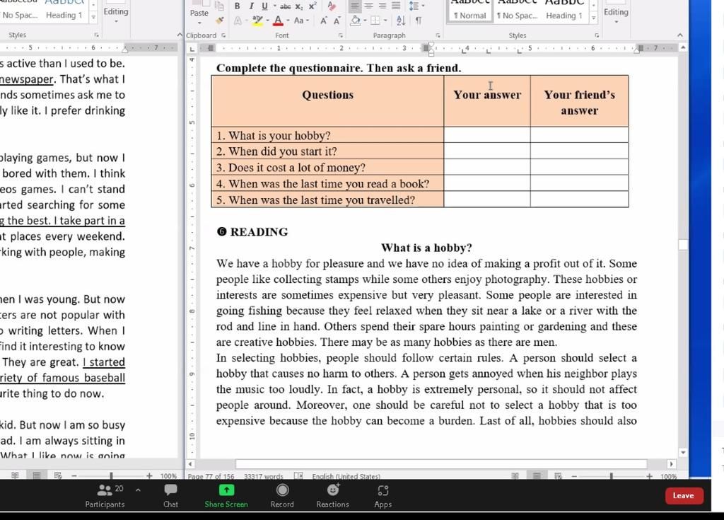This screenshot has width=724, height=520.
Task: Apply the yellow text highlight color
Action: (257, 21)
